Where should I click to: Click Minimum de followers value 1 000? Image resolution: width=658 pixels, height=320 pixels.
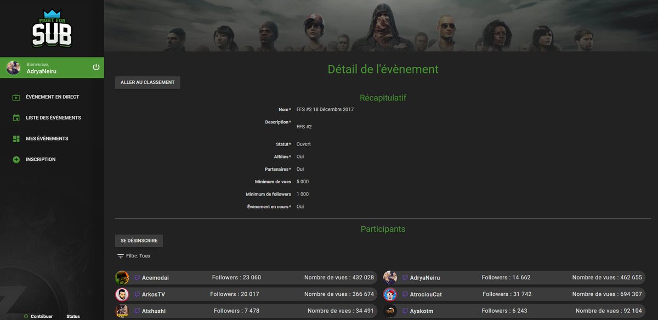(303, 194)
